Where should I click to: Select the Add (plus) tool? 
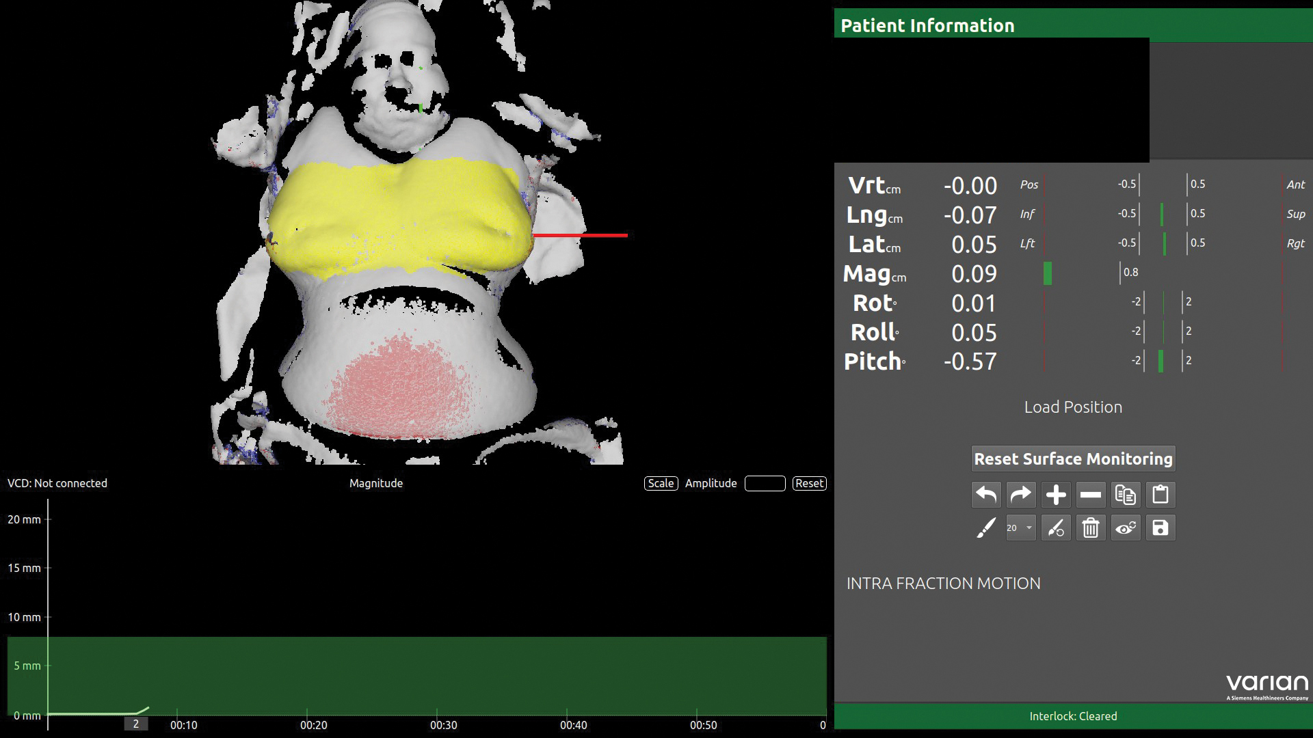tap(1055, 494)
